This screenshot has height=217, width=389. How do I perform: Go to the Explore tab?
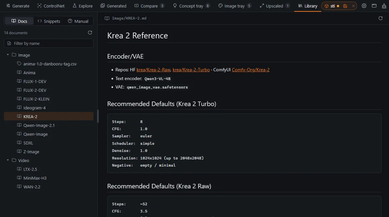(x=83, y=6)
